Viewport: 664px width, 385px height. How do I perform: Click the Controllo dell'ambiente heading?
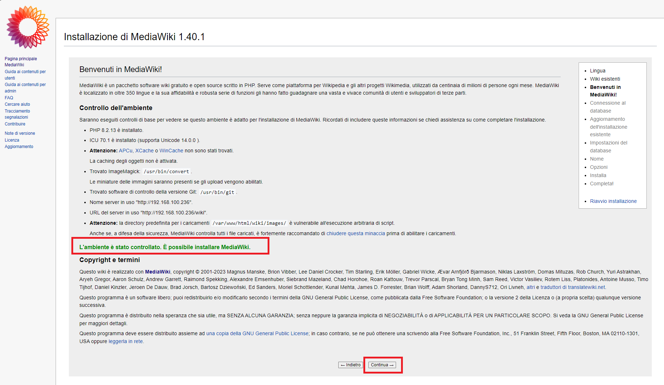tap(116, 108)
